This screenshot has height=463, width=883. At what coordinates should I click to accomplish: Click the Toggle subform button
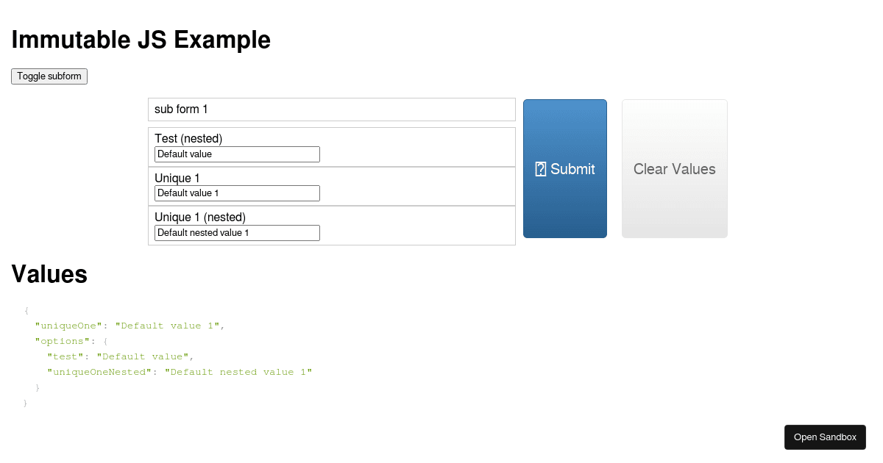point(49,76)
